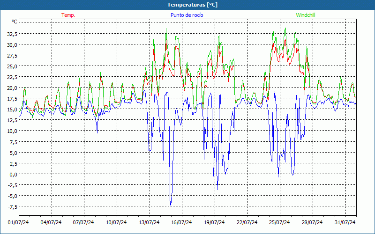
Task: Click the 22/07/24 date label
Action: (247, 222)
